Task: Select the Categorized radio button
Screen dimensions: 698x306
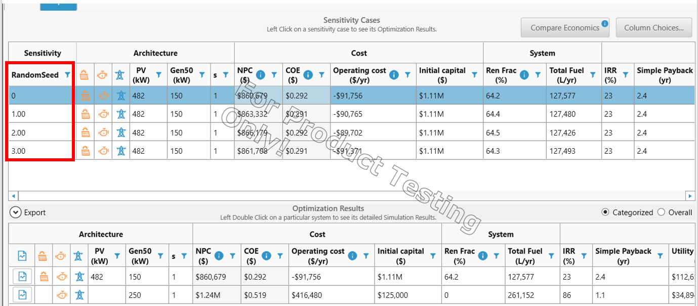Action: [x=605, y=212]
